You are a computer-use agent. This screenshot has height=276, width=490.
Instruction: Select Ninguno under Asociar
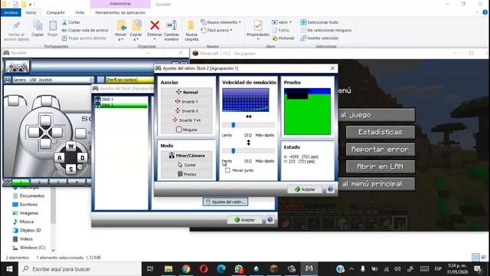point(187,130)
